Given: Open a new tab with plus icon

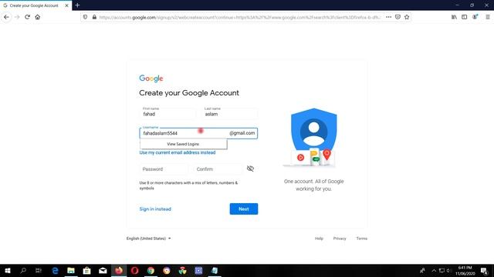Looking at the screenshot, I should coord(77,5).
